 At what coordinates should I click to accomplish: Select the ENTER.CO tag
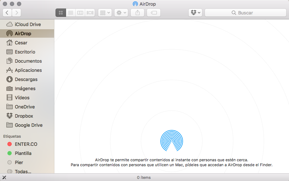pos(27,144)
